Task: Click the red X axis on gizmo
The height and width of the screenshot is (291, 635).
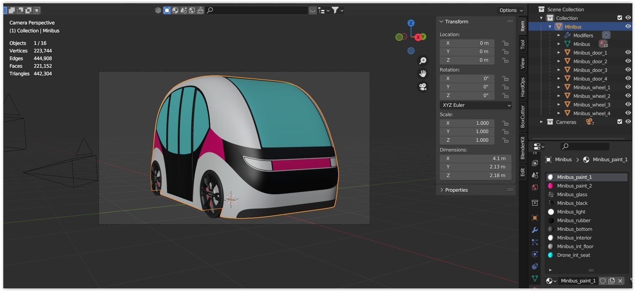Action: (x=418, y=37)
